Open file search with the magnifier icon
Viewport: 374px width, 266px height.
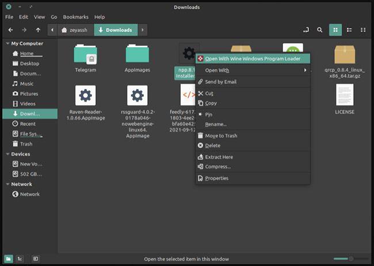click(x=319, y=30)
